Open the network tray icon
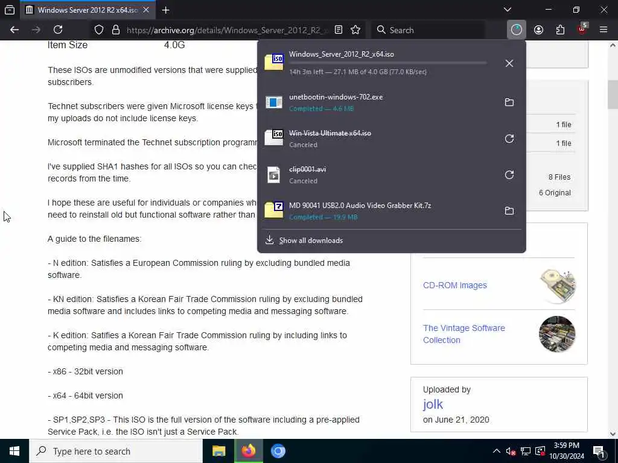 coord(526,451)
